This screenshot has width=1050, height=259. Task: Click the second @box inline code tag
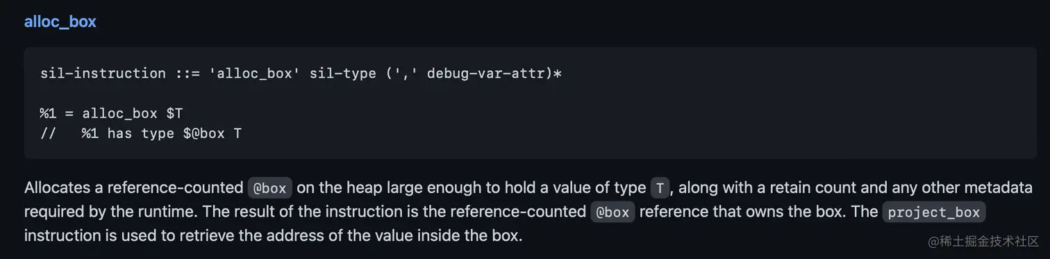[612, 212]
